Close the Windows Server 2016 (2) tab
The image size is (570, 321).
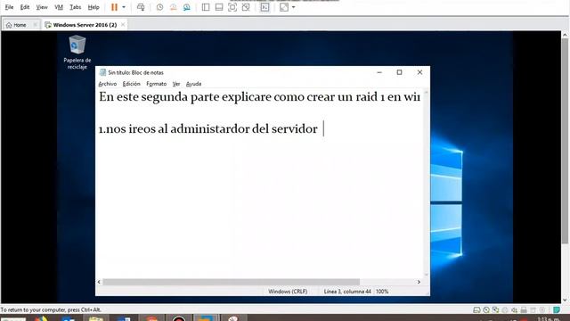click(x=123, y=24)
